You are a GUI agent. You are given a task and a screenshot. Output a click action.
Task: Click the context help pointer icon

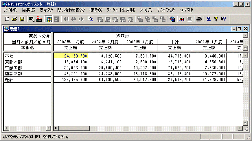click(223, 19)
